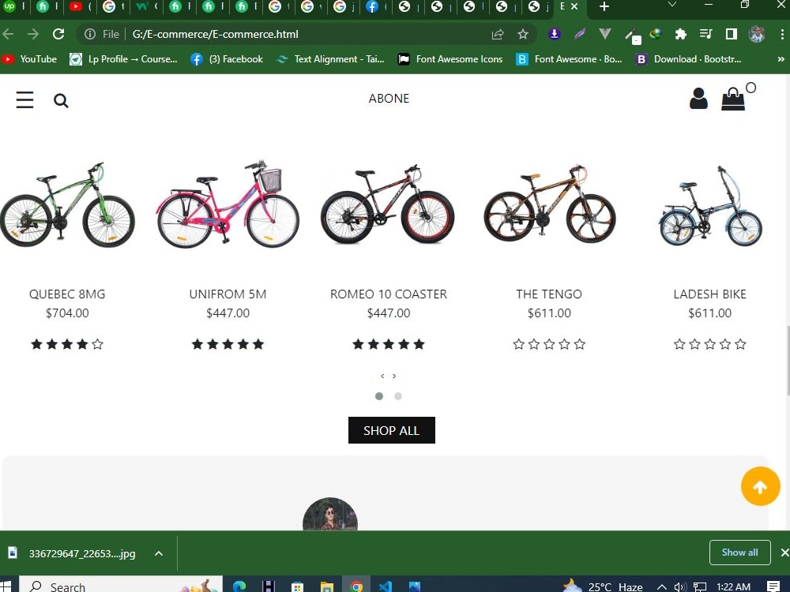Open the tab search dropdown chevron
This screenshot has height=592, width=790.
click(671, 5)
